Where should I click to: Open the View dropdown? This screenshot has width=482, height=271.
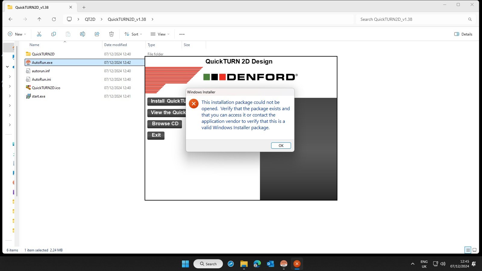point(160,34)
